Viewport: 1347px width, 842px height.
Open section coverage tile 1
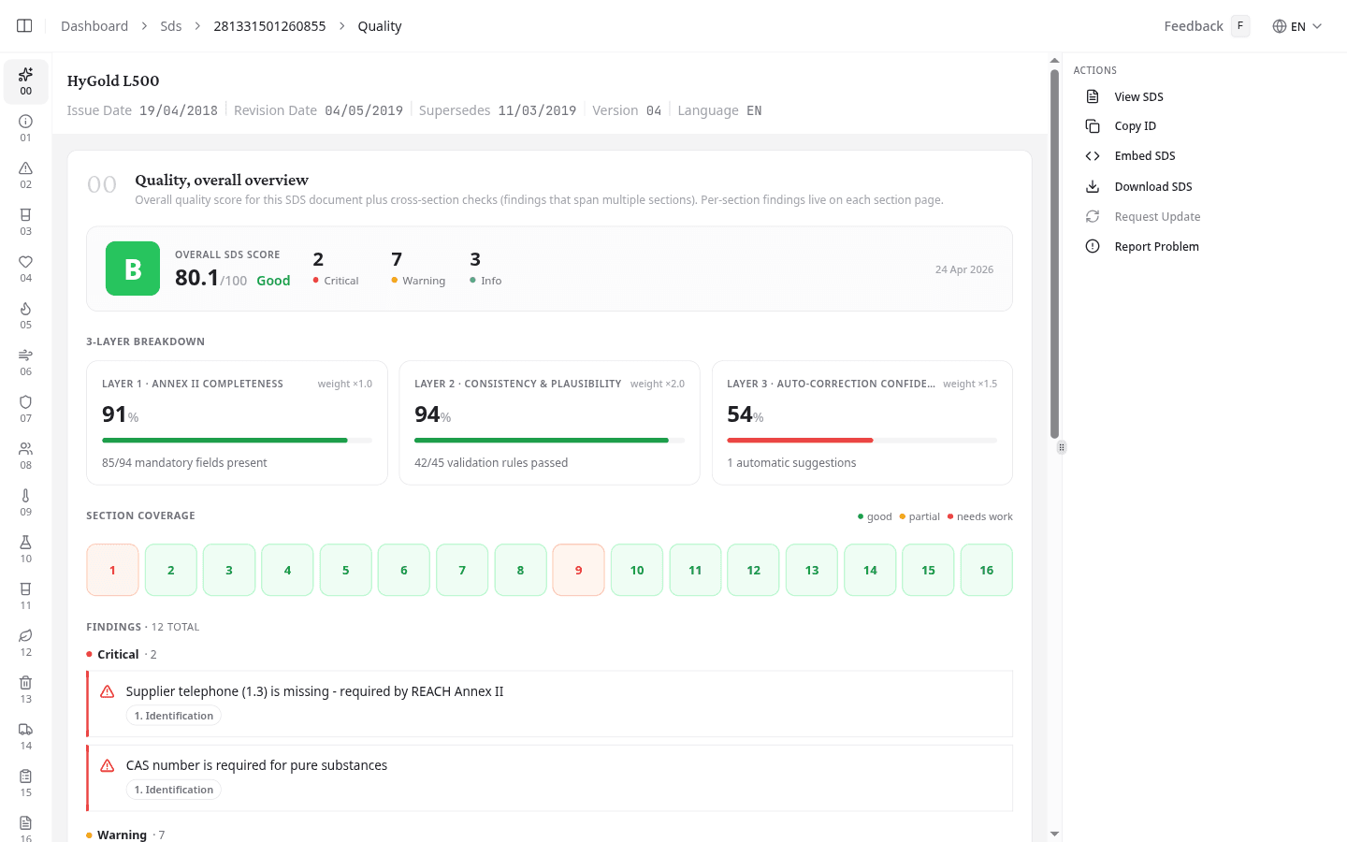112,570
